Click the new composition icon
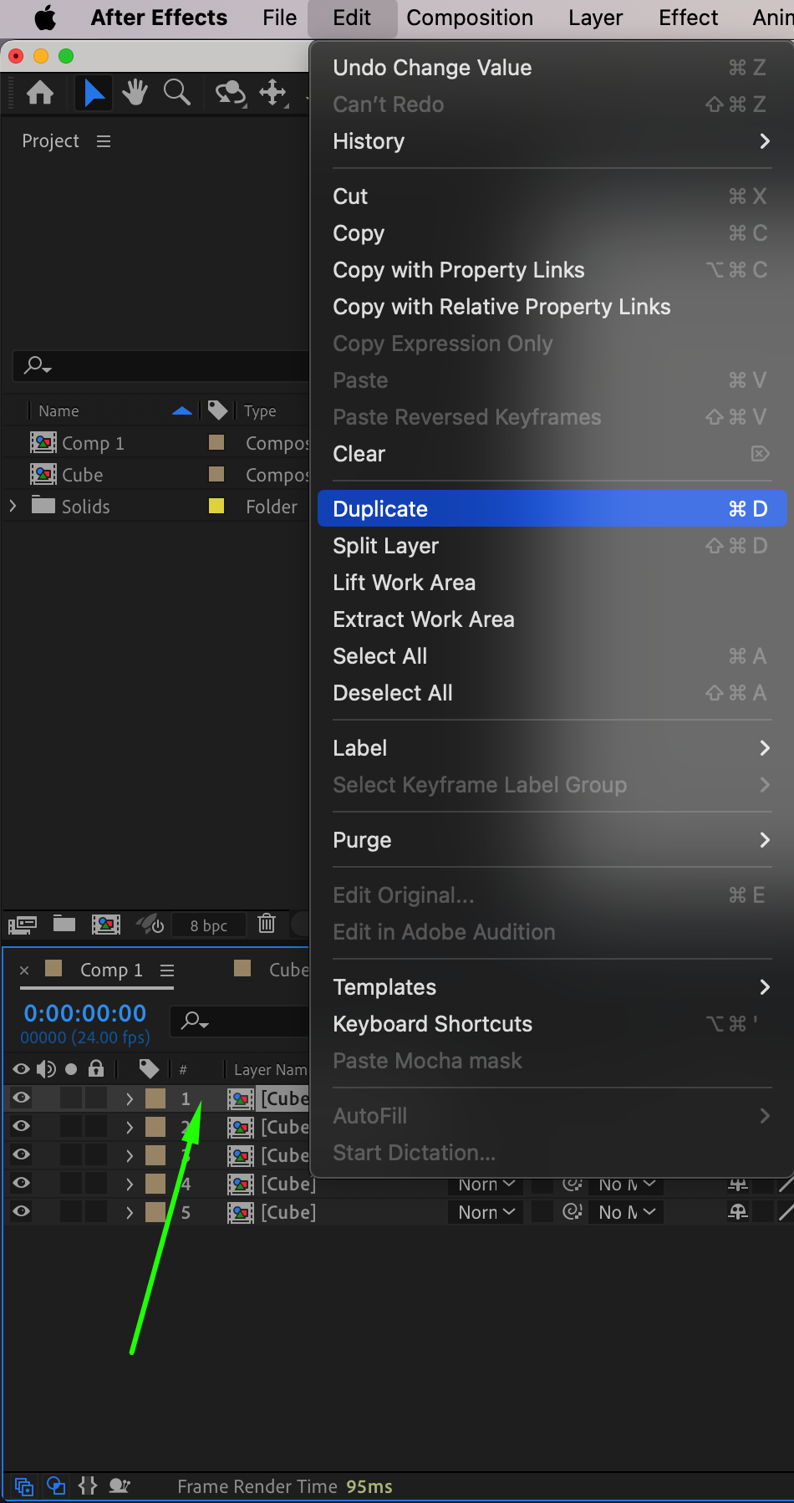The width and height of the screenshot is (794, 1503). tap(106, 924)
